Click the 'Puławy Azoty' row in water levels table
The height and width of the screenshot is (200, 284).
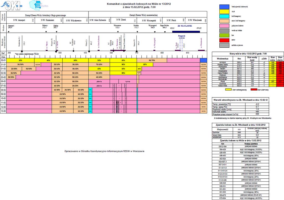click(248, 65)
